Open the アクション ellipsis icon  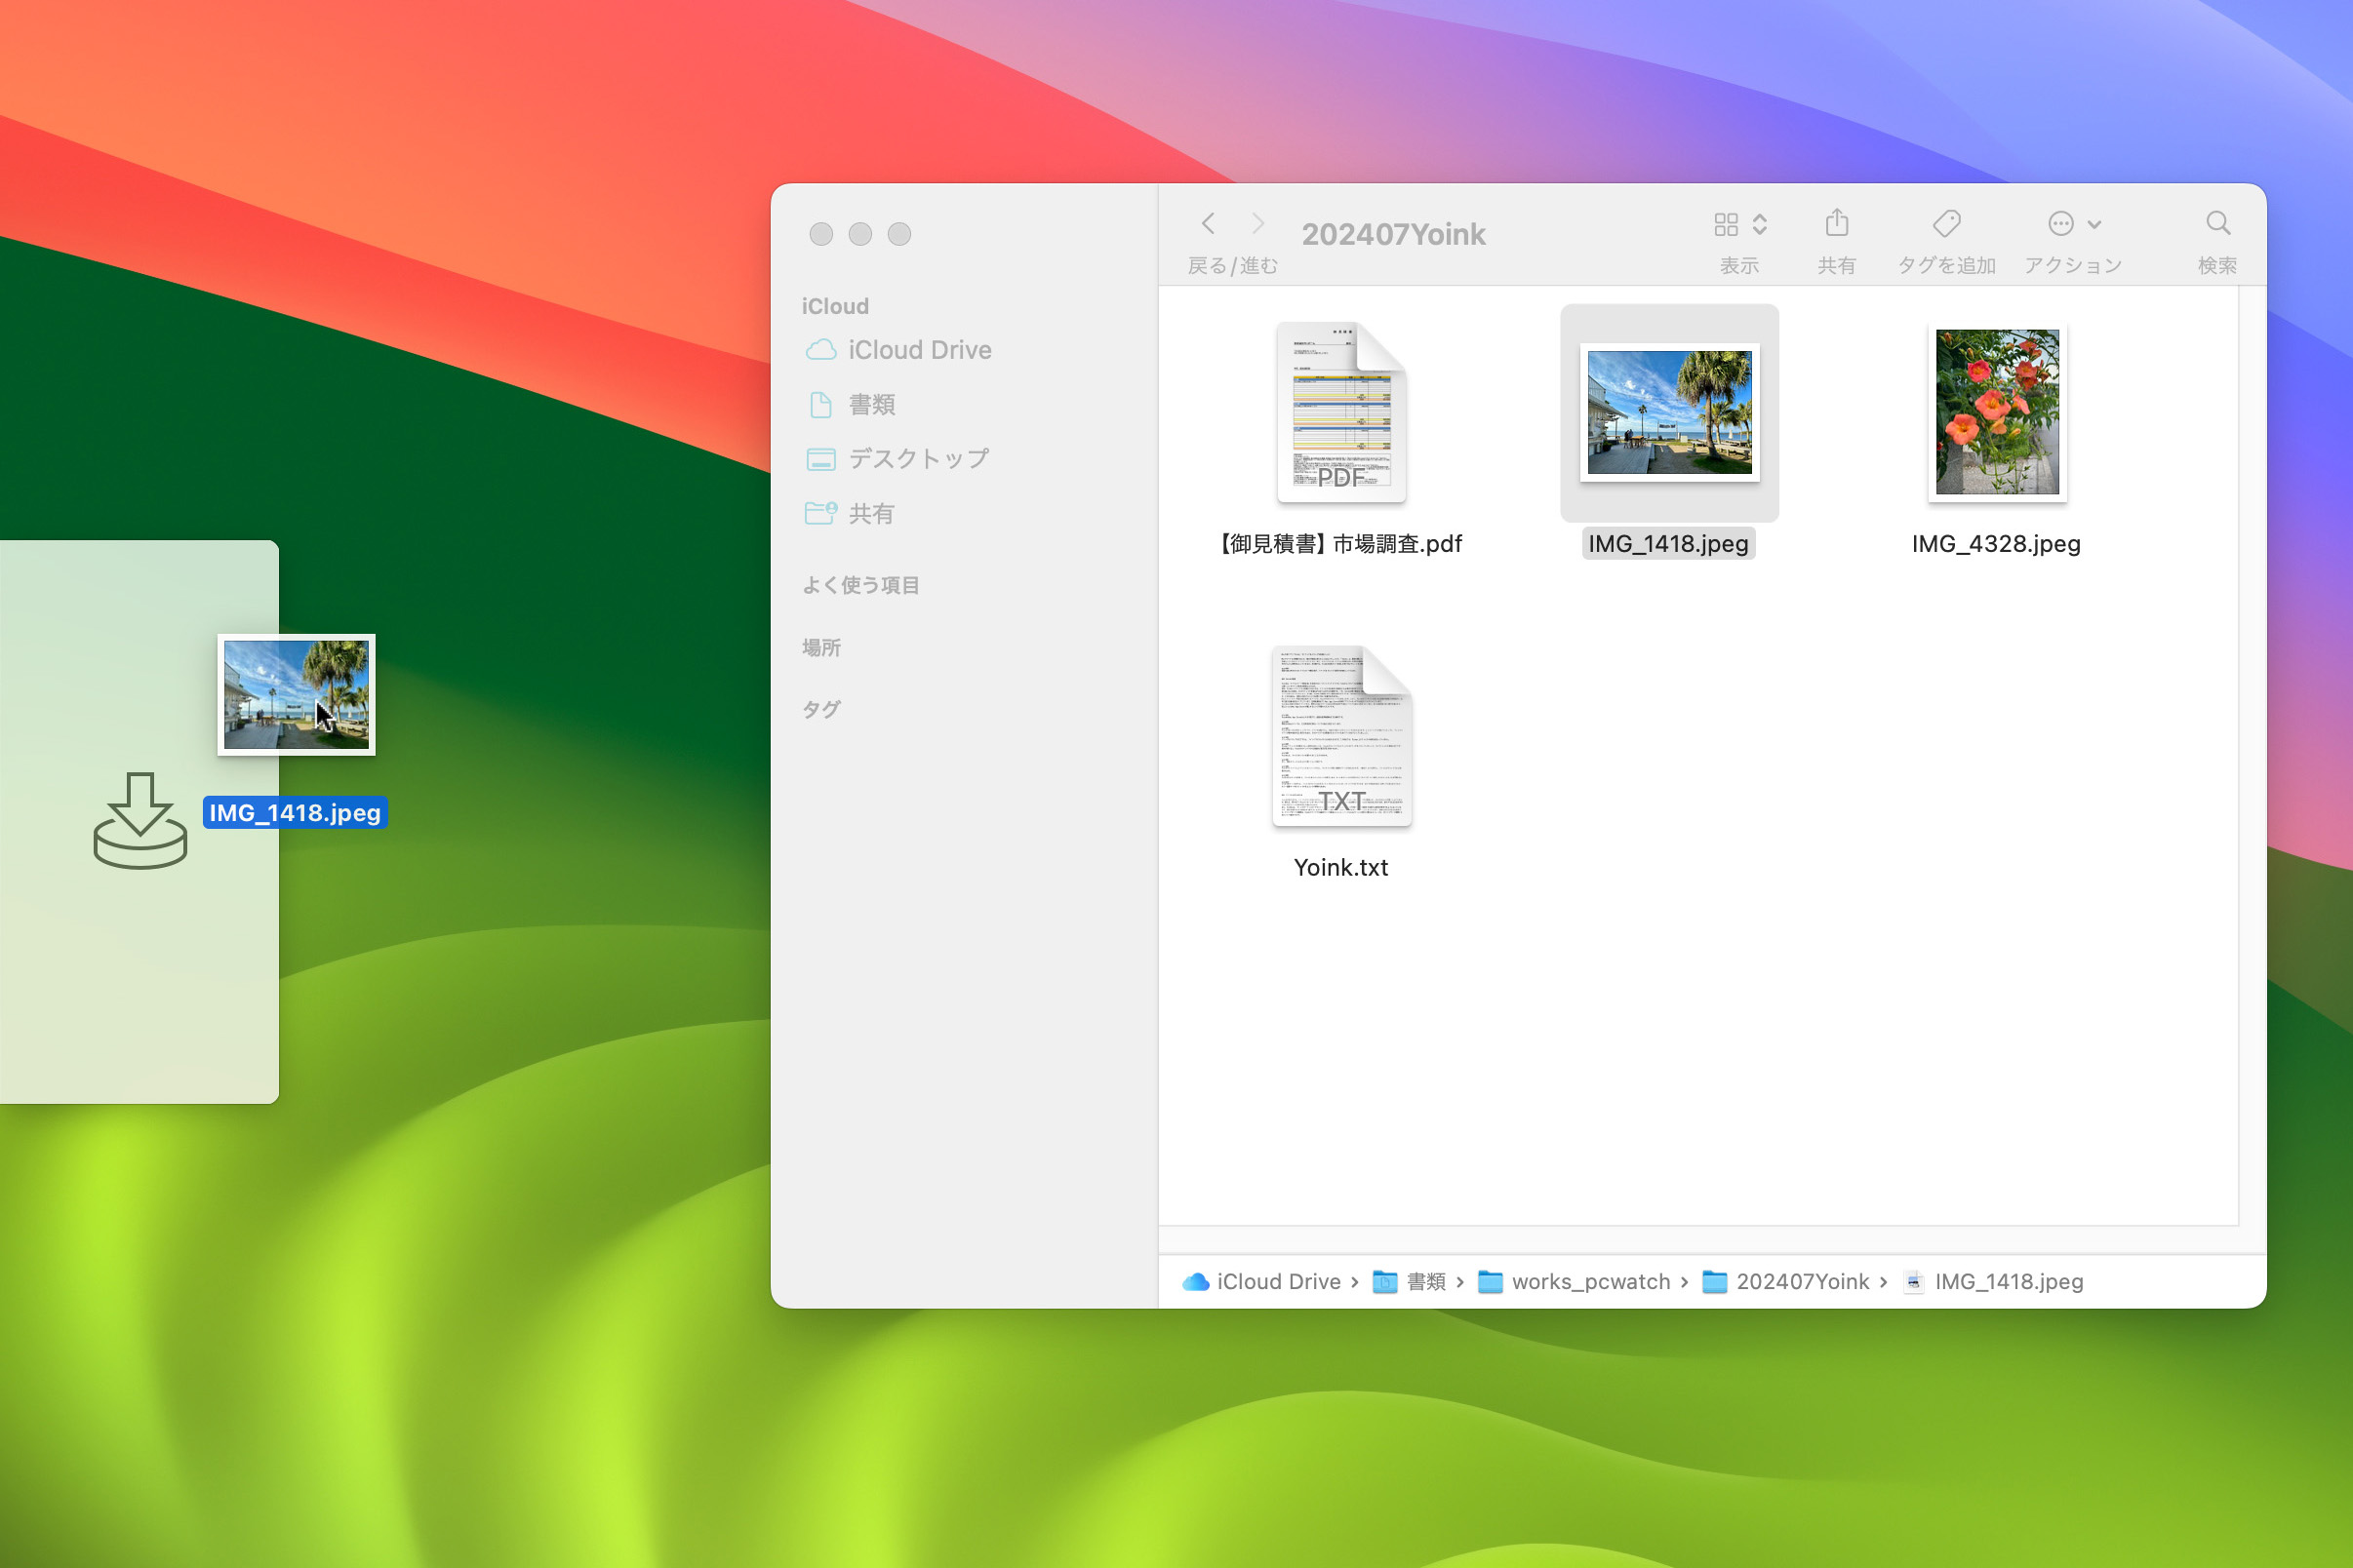click(2061, 223)
